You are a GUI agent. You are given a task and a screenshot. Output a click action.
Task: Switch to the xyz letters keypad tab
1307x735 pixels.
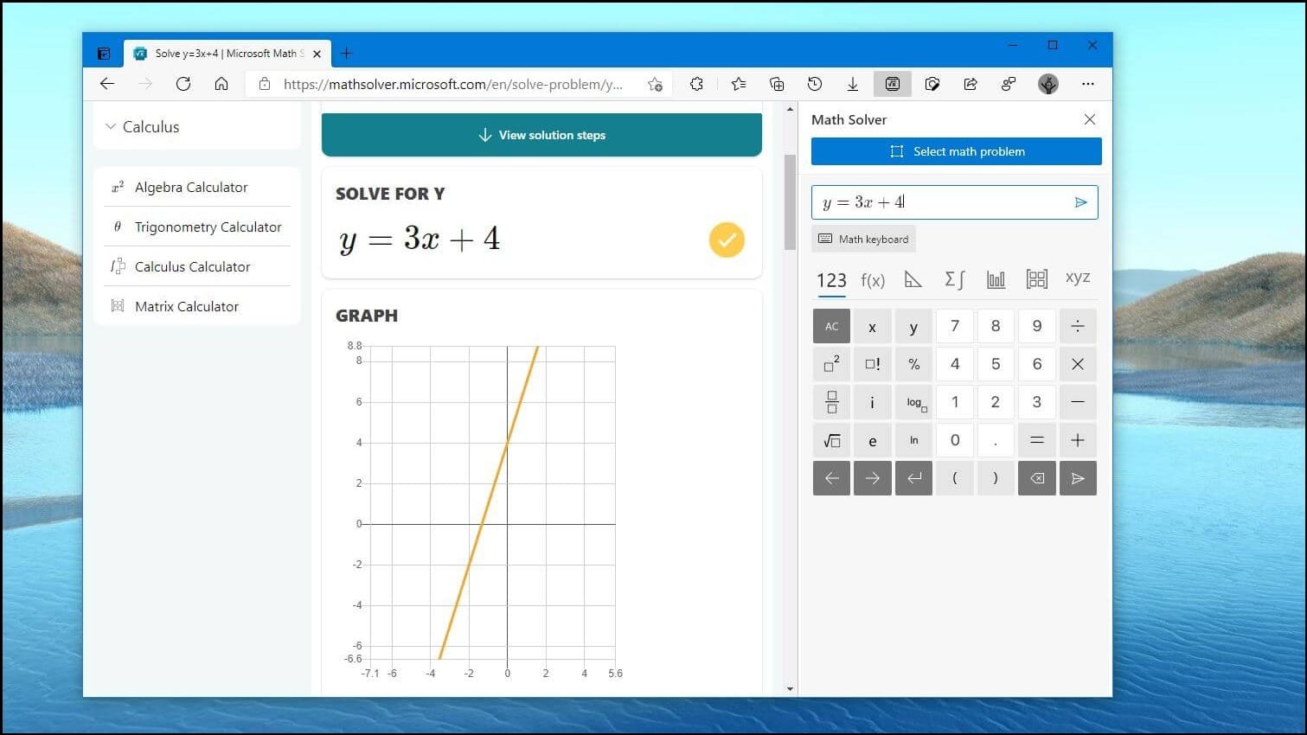click(1078, 278)
